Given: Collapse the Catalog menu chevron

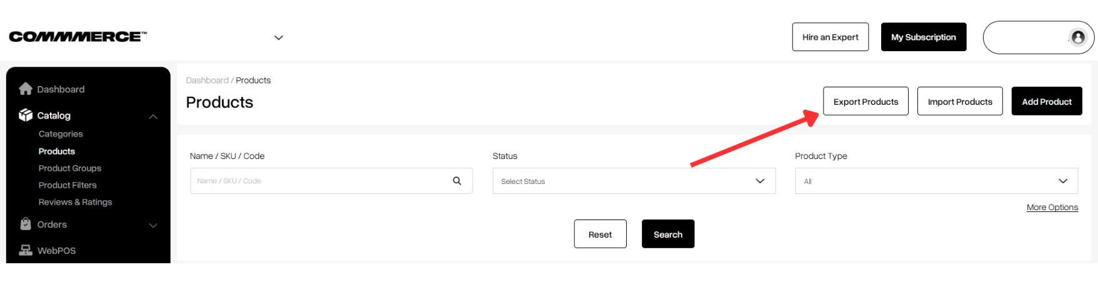Looking at the screenshot, I should (x=153, y=117).
